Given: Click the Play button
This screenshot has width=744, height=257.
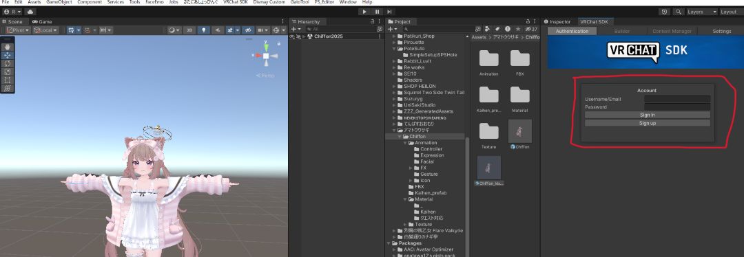Looking at the screenshot, I should 364,12.
